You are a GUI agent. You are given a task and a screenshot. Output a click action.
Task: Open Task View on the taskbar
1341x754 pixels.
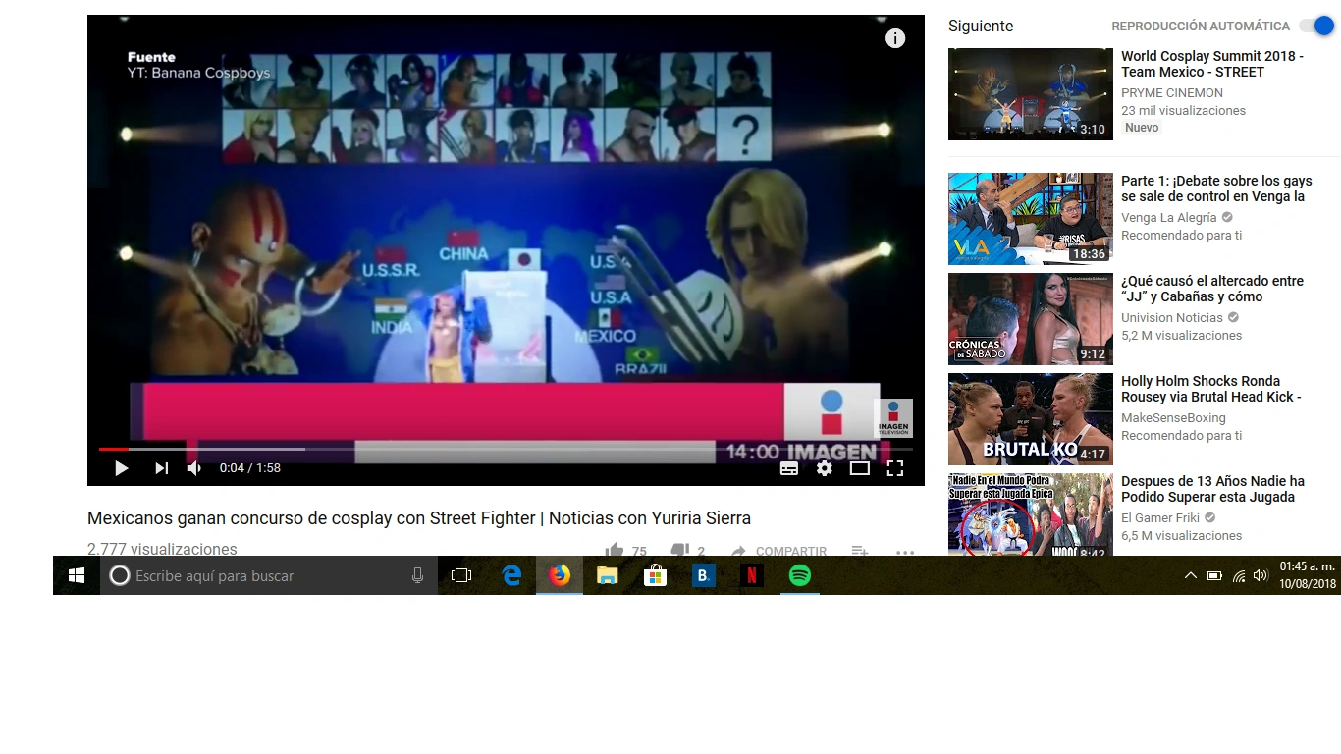[x=461, y=575]
